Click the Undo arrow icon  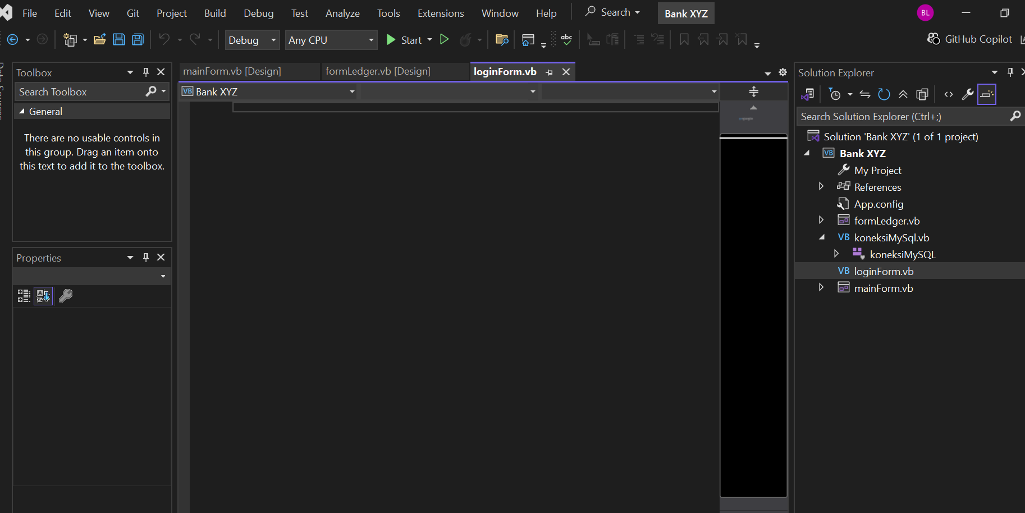coord(164,39)
